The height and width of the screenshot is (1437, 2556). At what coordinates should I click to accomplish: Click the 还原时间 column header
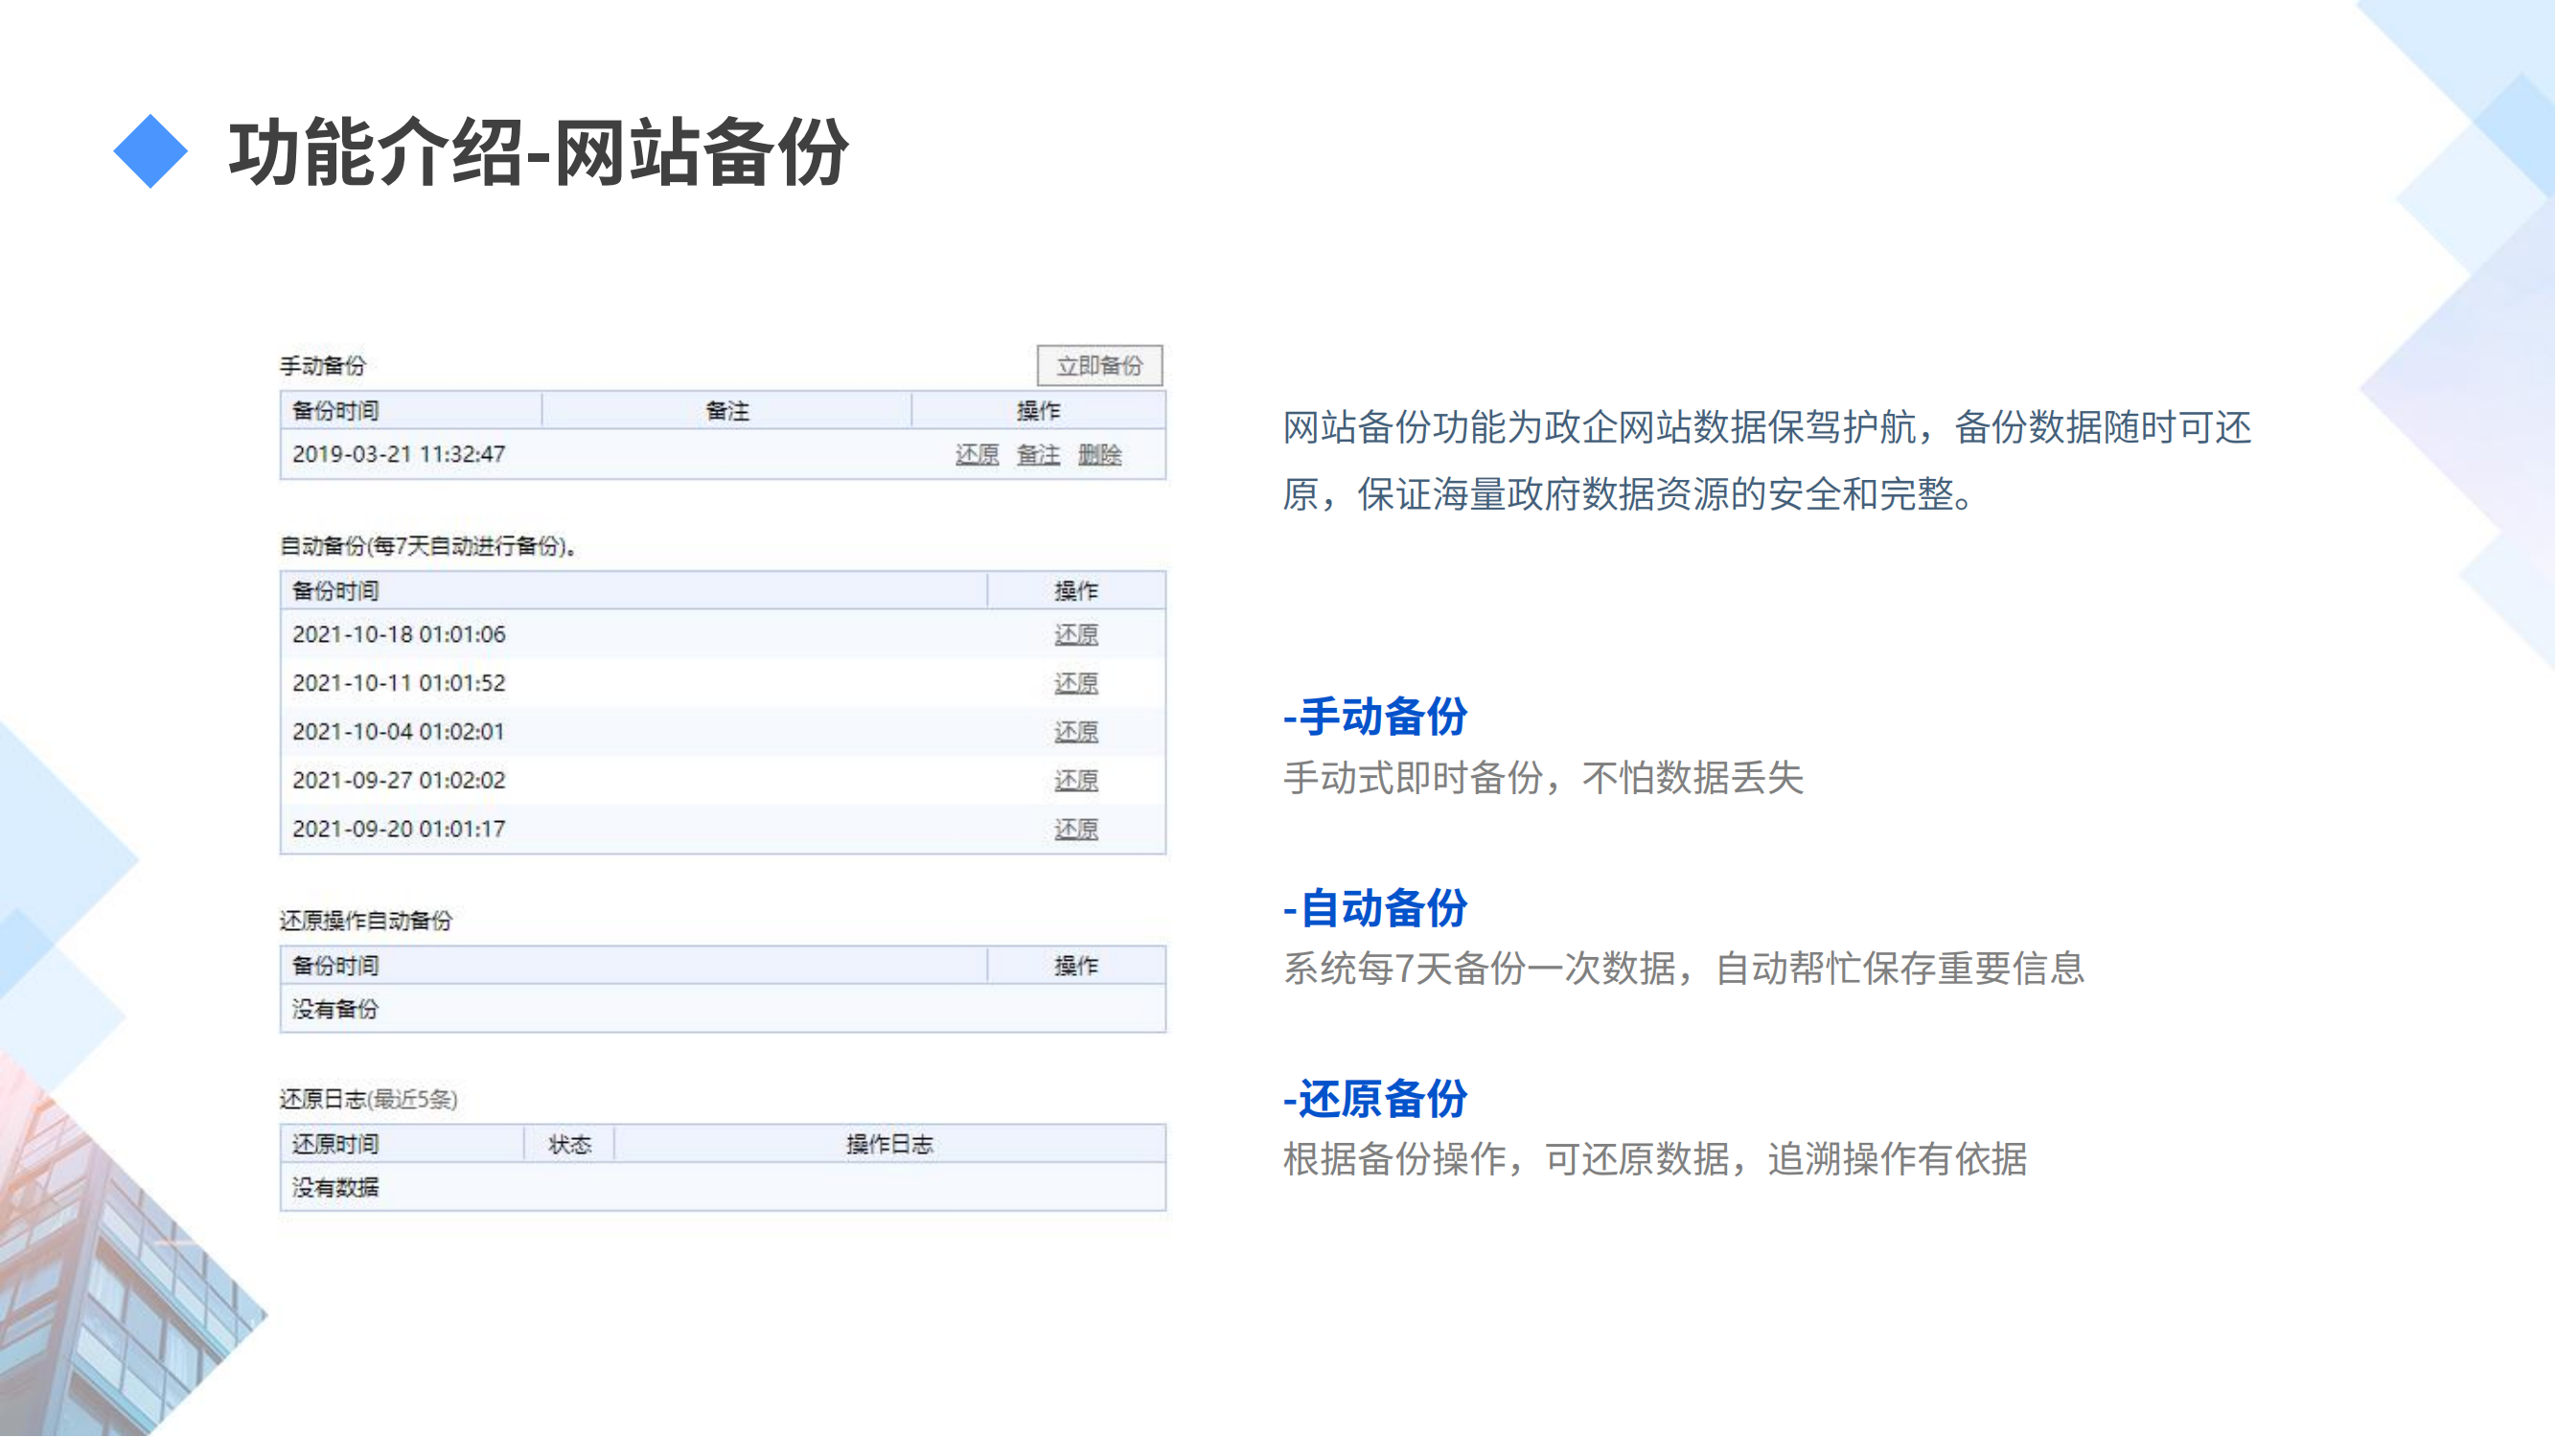point(335,1145)
